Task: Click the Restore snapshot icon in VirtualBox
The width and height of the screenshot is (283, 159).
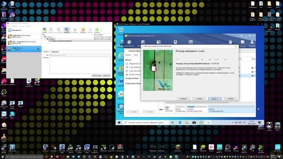Action: [x=58, y=30]
